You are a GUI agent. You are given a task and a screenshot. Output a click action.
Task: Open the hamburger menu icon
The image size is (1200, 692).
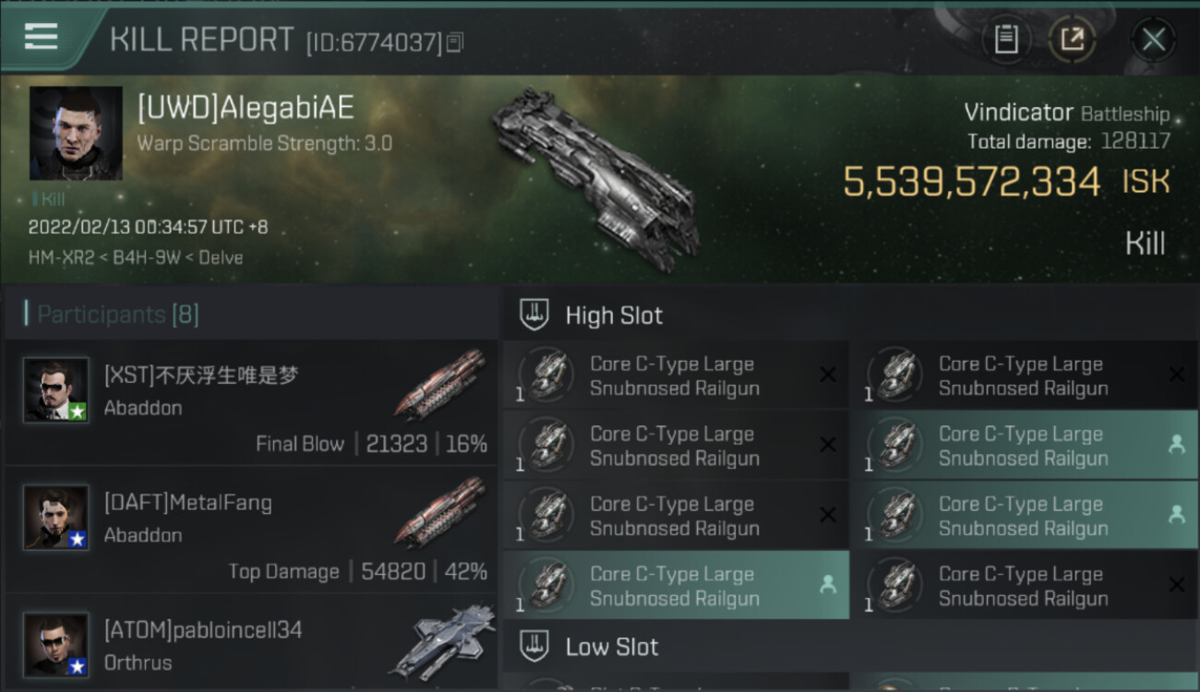click(41, 36)
